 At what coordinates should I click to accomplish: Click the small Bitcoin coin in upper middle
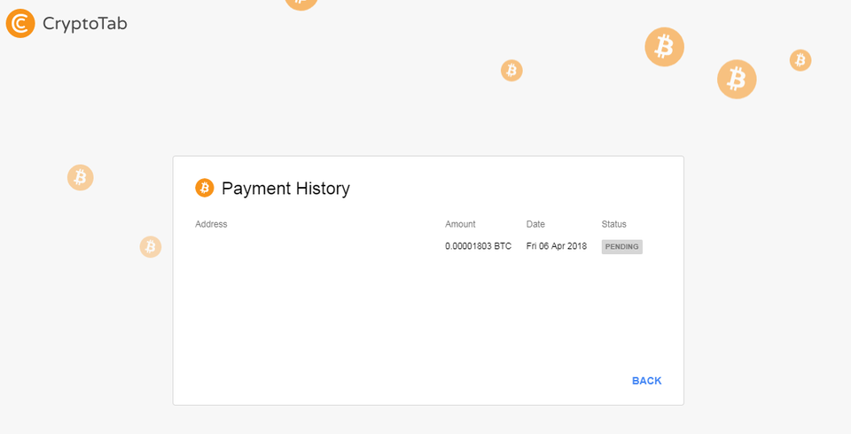[x=511, y=70]
